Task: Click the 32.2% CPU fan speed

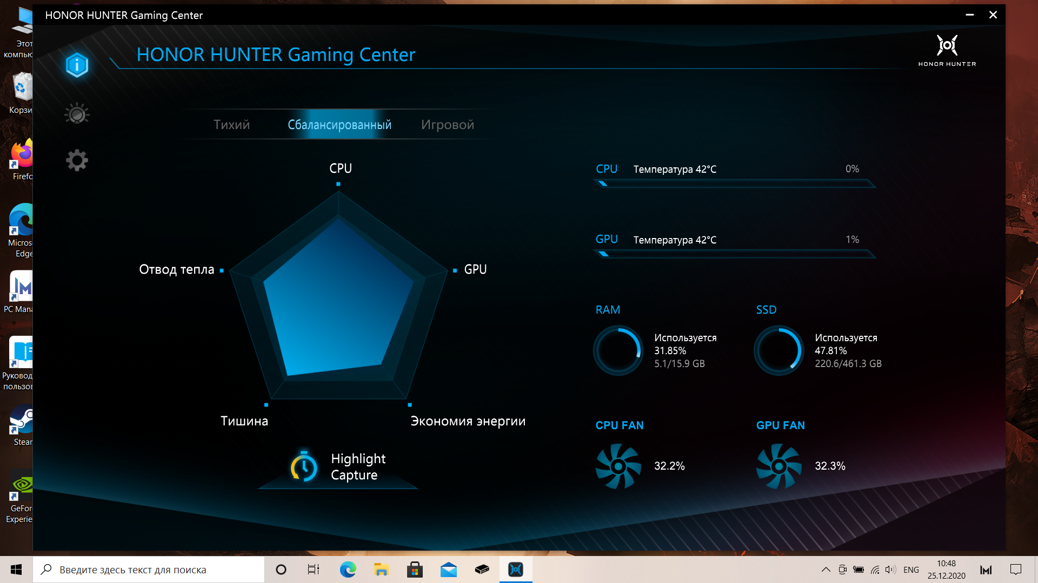Action: (x=669, y=466)
